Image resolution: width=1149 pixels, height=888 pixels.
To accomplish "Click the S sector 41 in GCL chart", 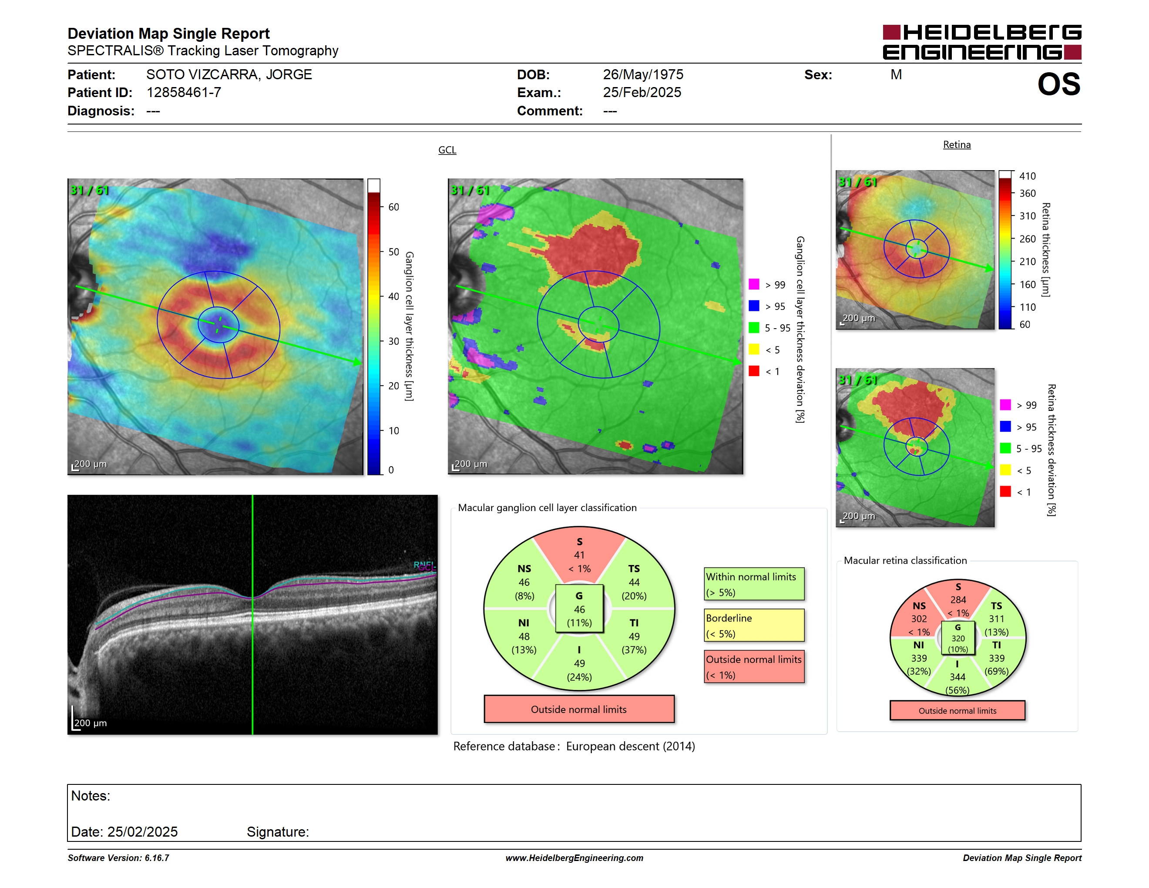I will (x=579, y=555).
